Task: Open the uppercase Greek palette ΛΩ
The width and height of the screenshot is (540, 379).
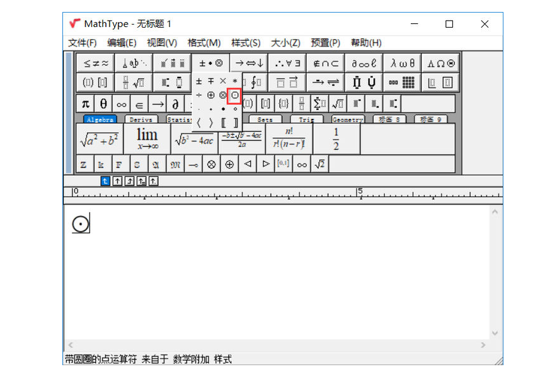Action: [x=441, y=64]
